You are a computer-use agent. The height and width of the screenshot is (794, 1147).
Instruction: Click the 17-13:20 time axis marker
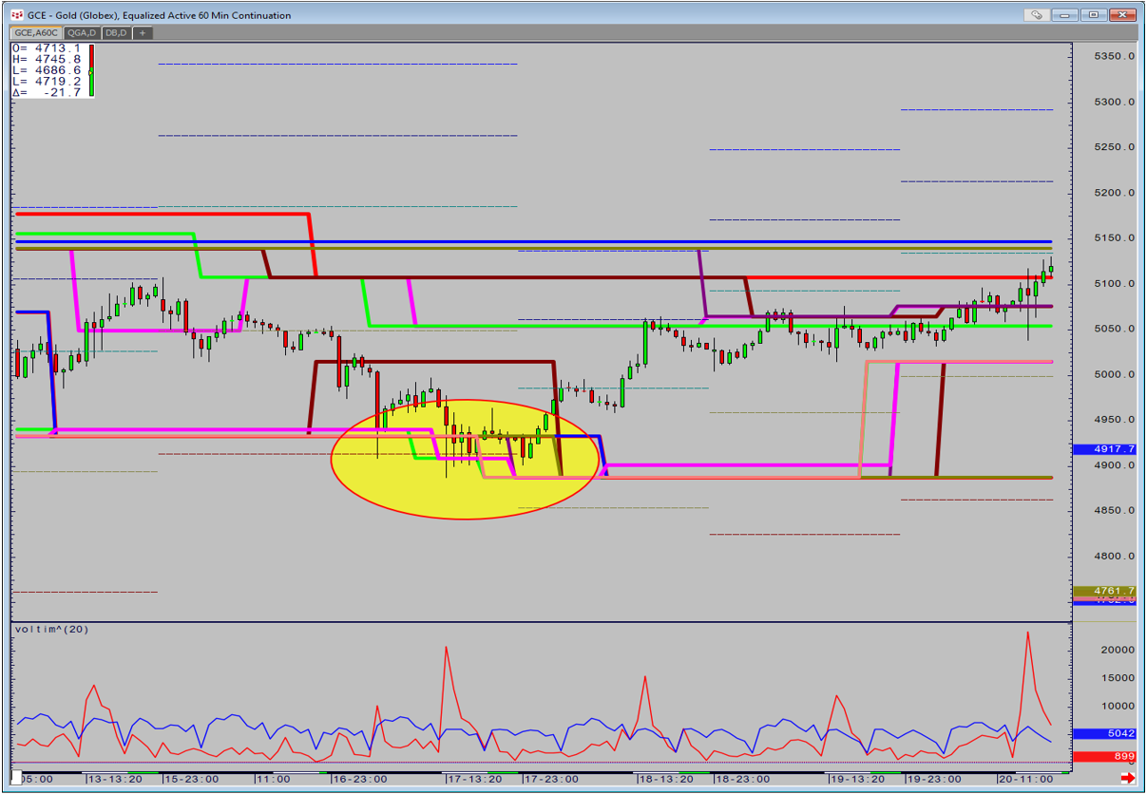tap(474, 779)
